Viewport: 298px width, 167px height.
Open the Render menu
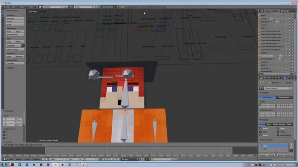(x=18, y=7)
